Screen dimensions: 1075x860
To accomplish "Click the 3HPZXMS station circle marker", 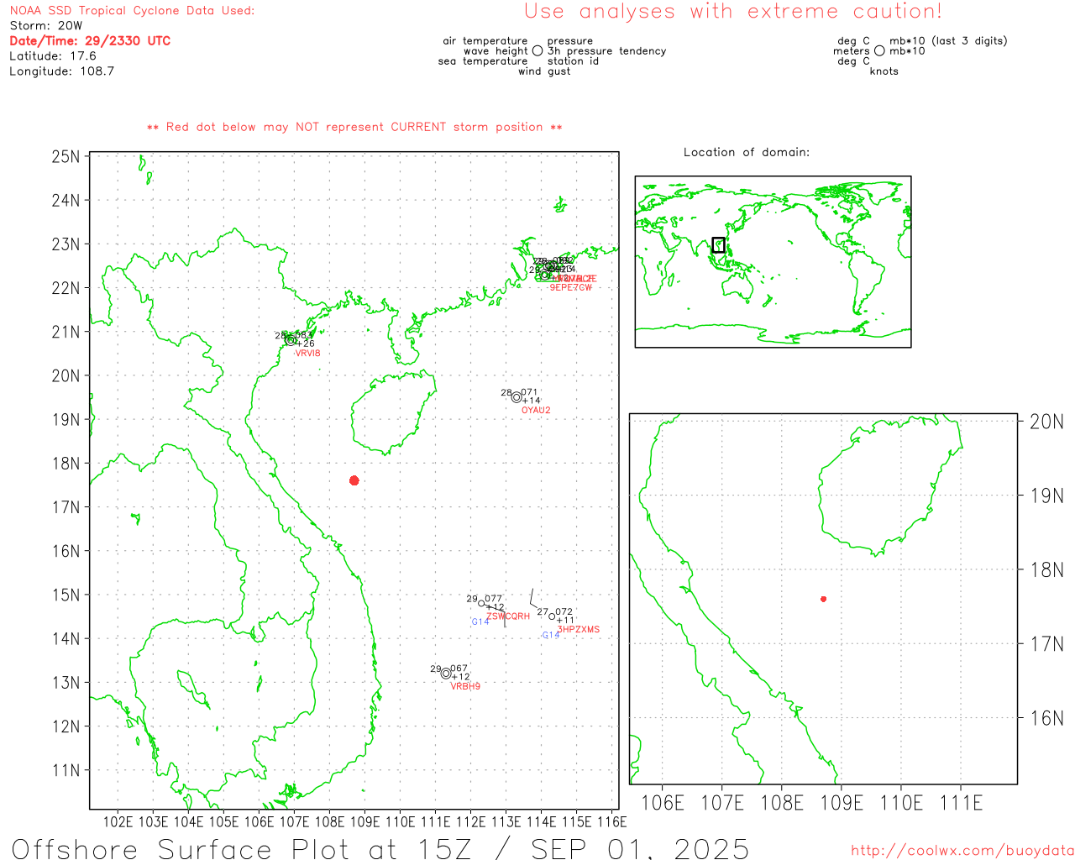I will point(552,616).
